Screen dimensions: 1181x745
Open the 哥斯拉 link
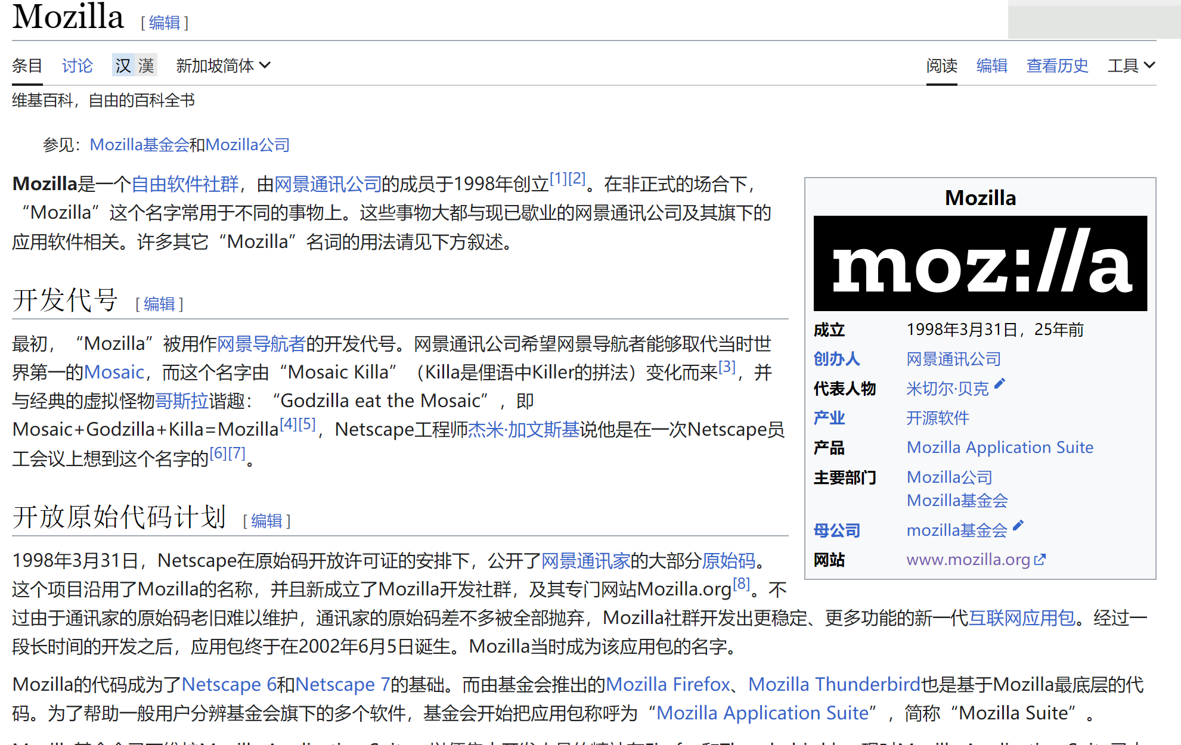[x=182, y=401]
